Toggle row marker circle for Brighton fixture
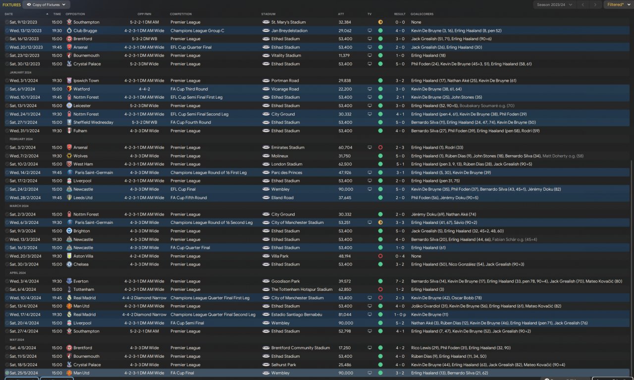 (7, 231)
